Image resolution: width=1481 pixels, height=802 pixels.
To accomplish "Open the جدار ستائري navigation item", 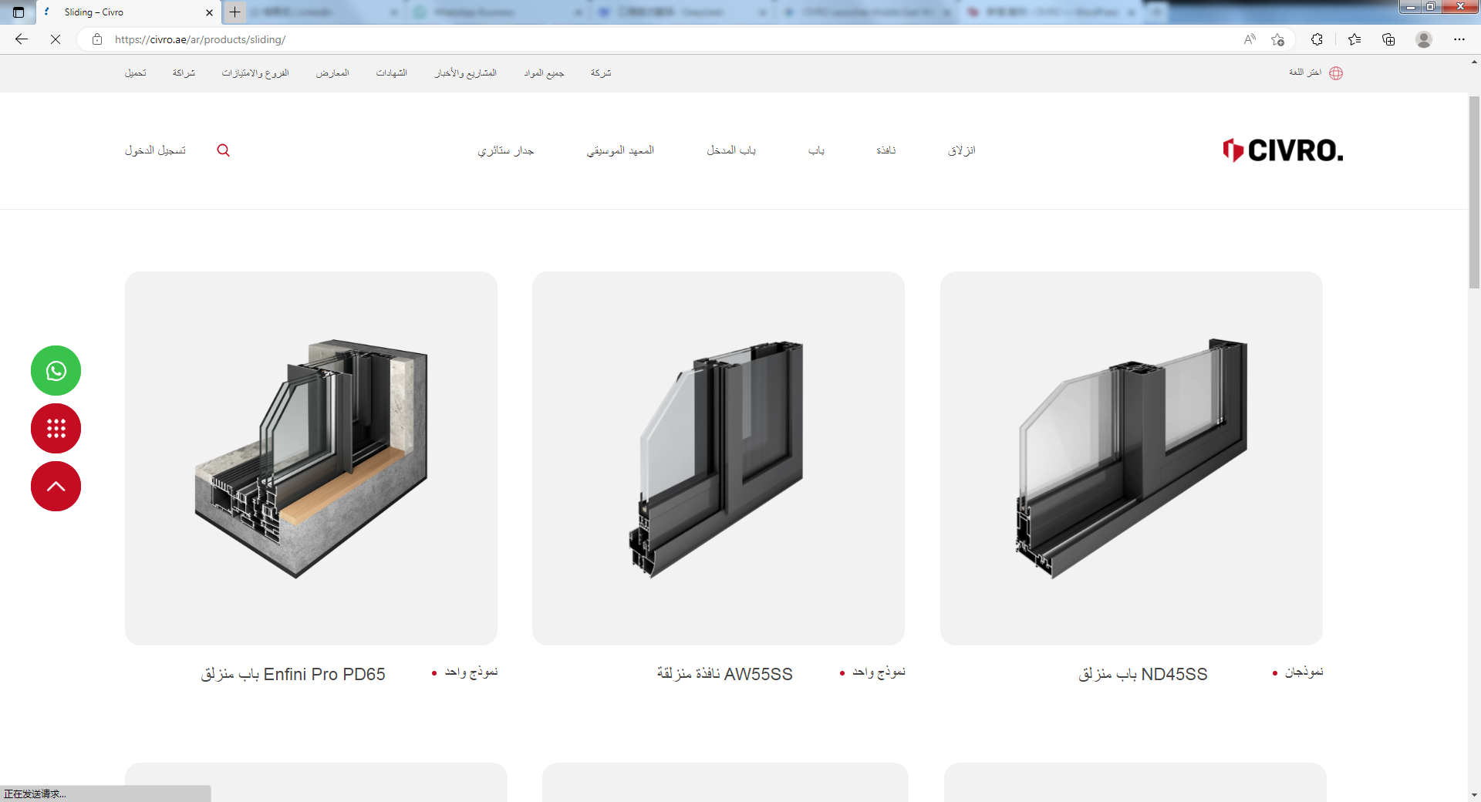I will tap(506, 150).
